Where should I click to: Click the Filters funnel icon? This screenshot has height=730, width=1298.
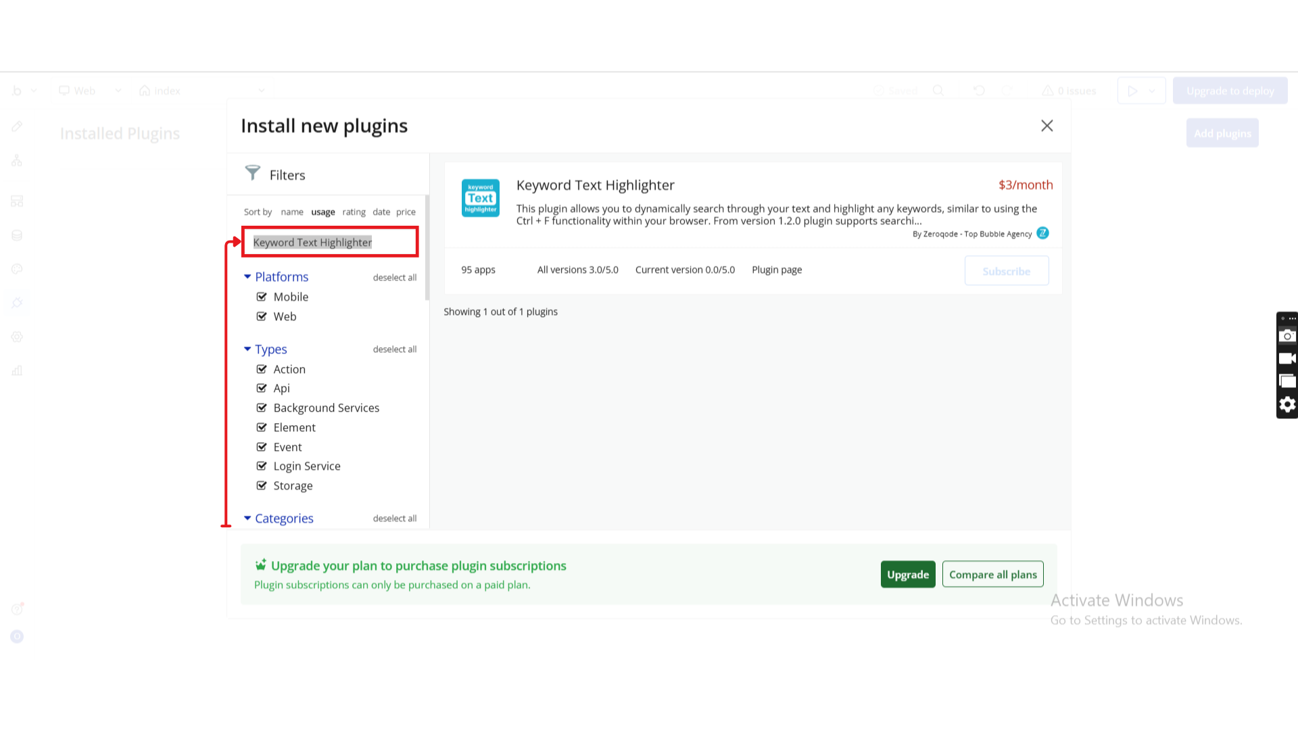coord(252,173)
